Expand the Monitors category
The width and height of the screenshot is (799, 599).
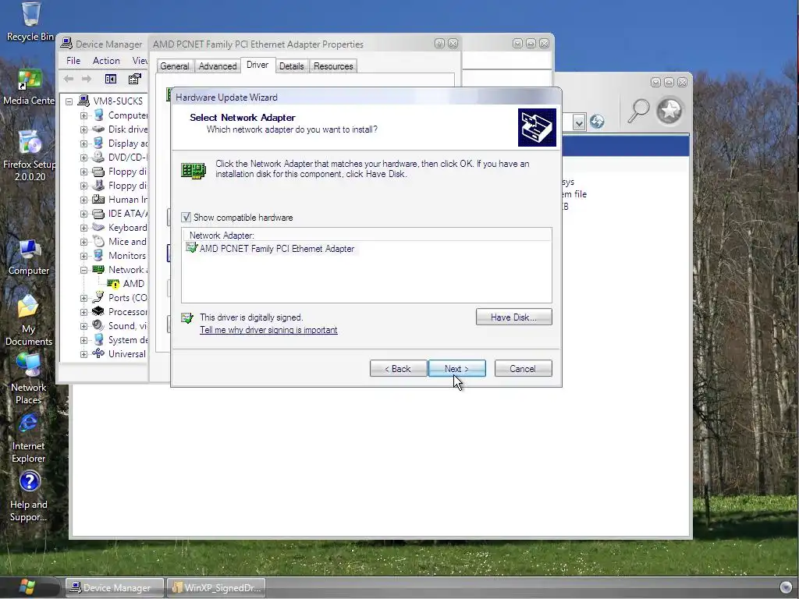83,256
